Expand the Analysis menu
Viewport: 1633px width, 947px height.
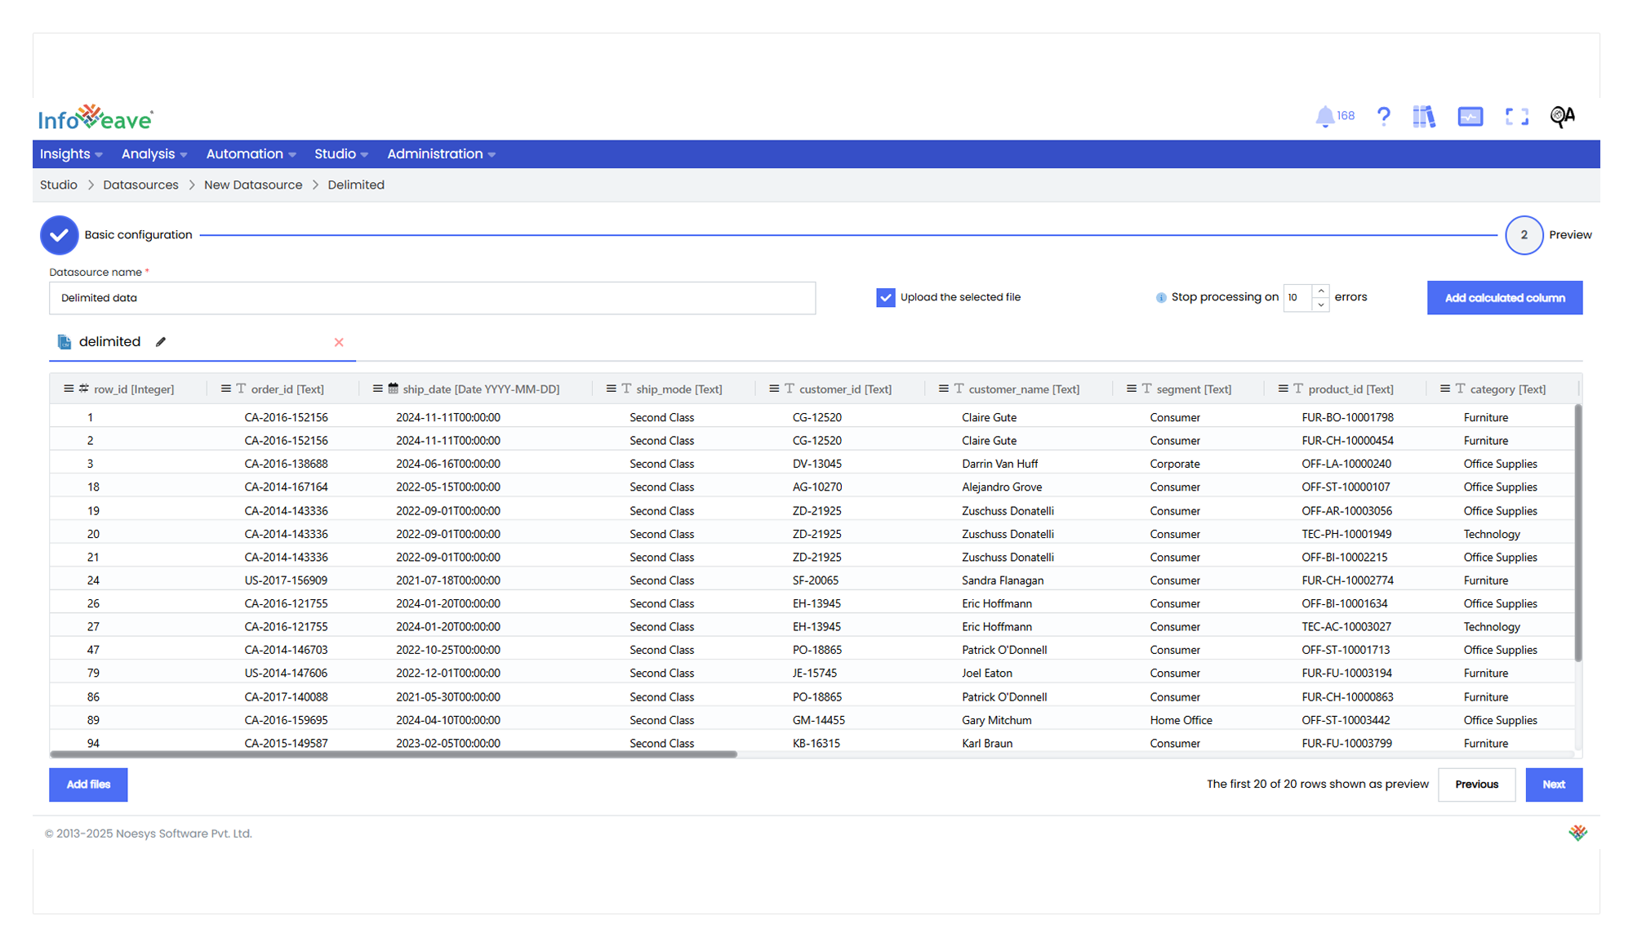pyautogui.click(x=154, y=154)
